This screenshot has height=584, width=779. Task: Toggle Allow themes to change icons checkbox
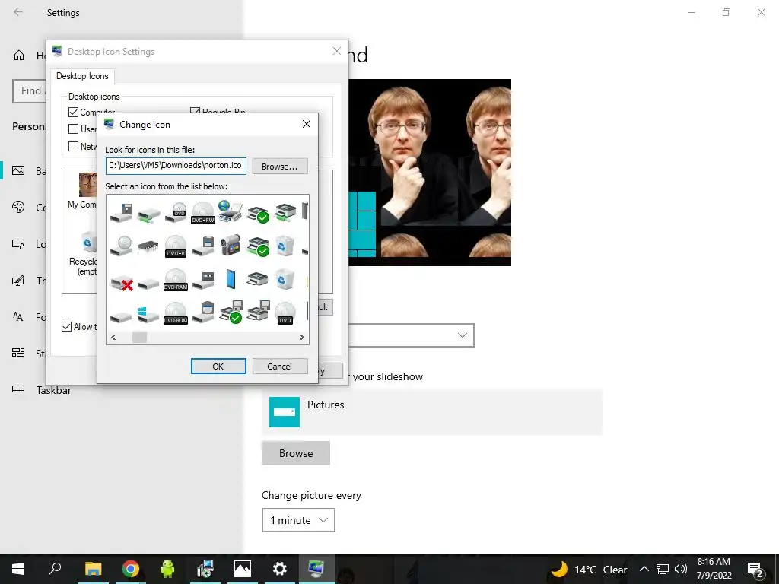tap(67, 326)
